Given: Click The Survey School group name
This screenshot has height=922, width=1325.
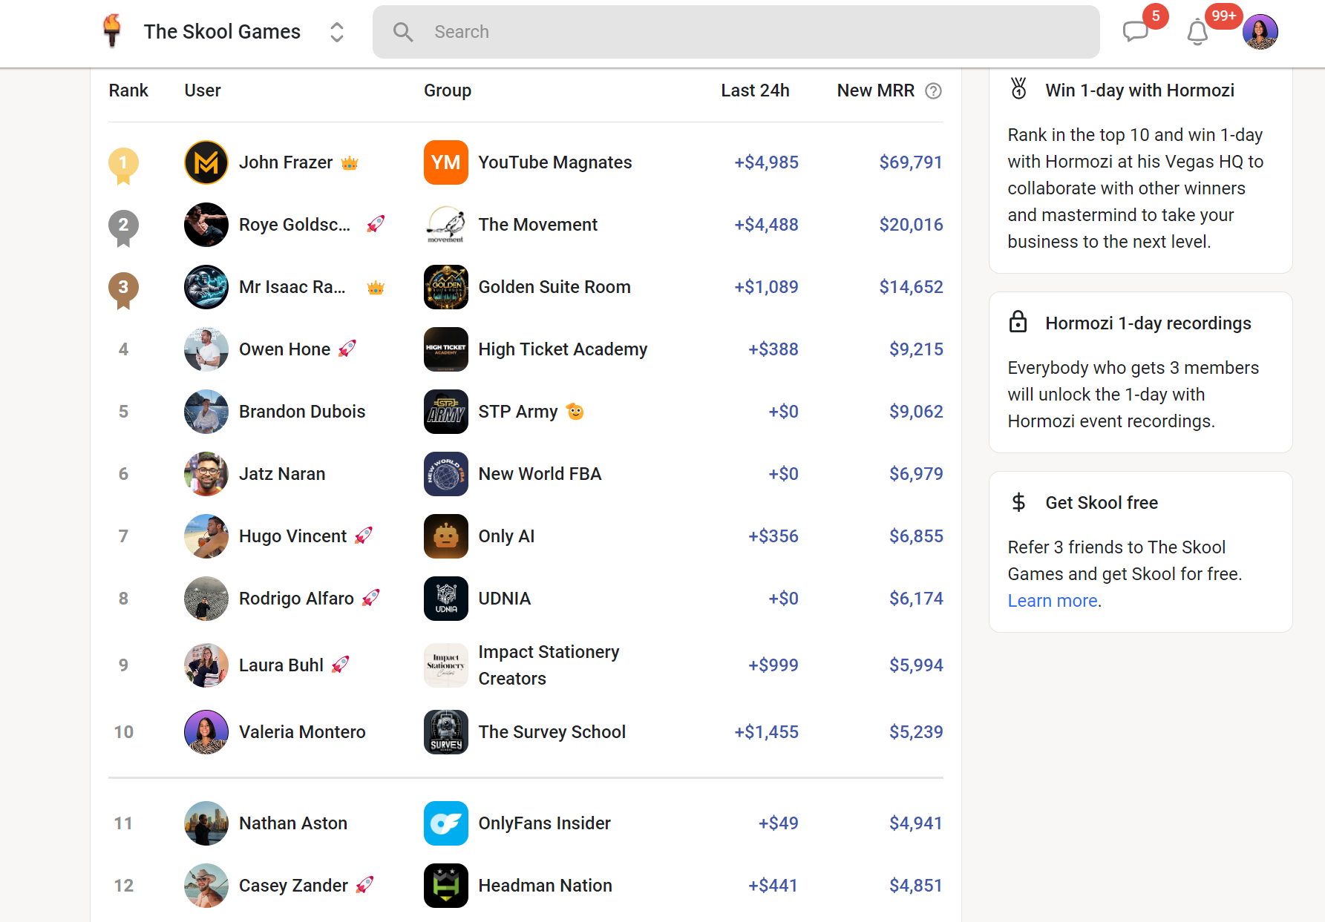Looking at the screenshot, I should tap(552, 732).
